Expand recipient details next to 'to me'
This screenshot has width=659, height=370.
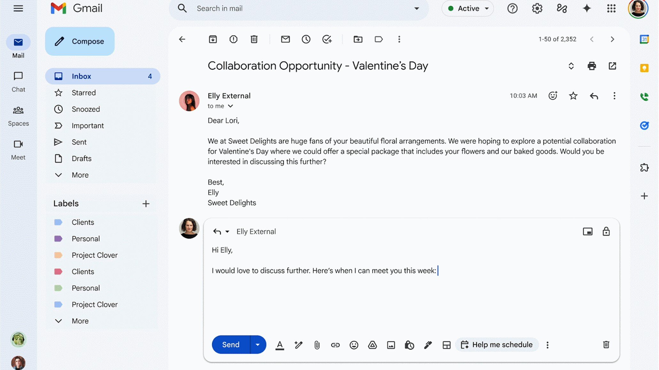(x=230, y=106)
